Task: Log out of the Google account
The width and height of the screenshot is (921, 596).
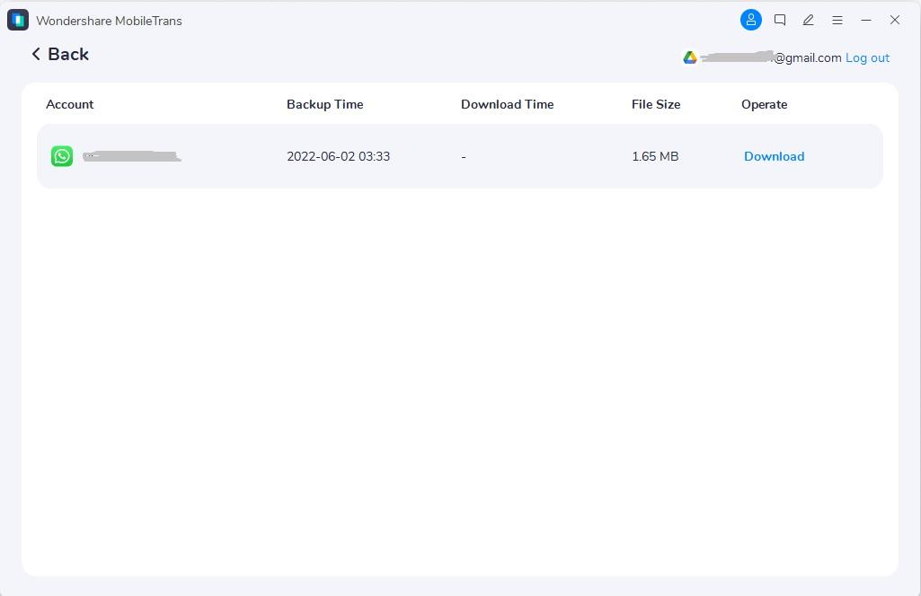Action: 867,57
